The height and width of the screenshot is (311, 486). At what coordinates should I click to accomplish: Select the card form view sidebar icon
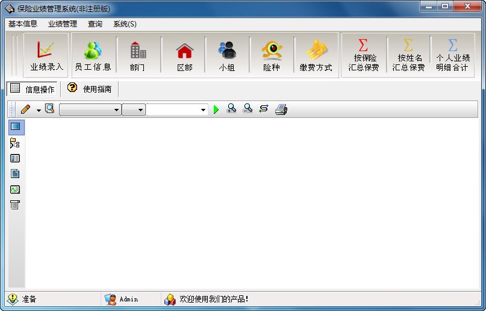15,159
